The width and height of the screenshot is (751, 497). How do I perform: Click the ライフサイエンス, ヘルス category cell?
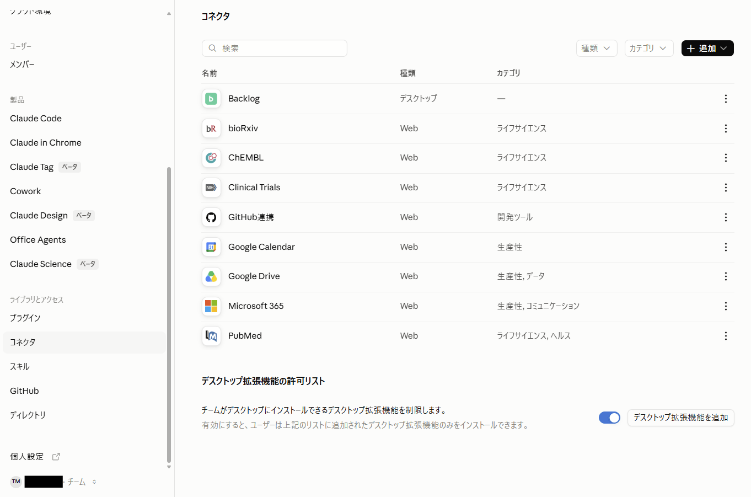(534, 336)
